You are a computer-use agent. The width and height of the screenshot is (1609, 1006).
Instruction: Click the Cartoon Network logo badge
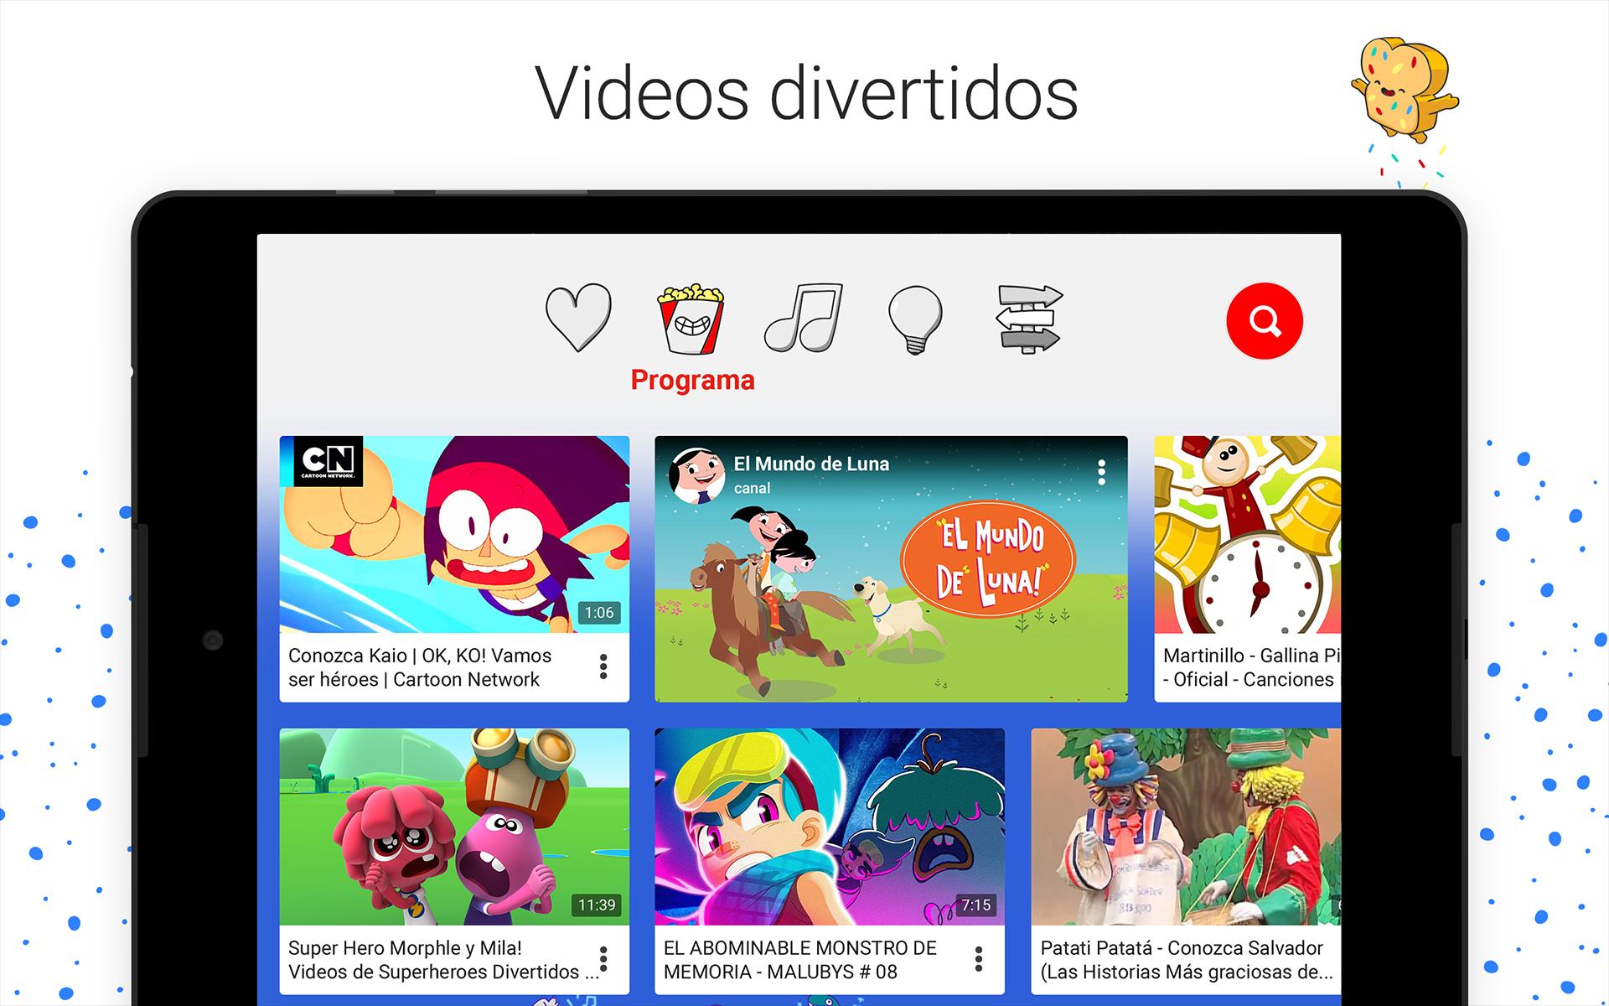(x=328, y=460)
